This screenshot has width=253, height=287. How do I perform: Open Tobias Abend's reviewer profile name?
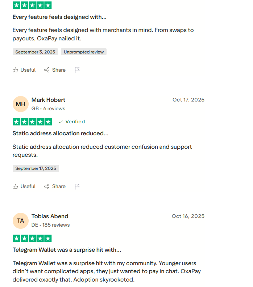50,216
